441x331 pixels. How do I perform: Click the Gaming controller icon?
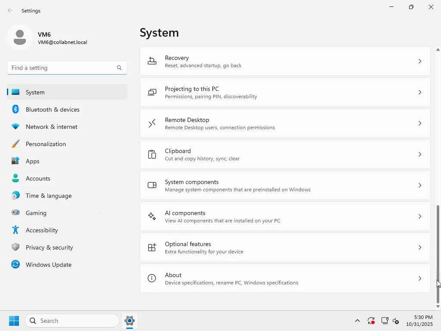(x=16, y=212)
